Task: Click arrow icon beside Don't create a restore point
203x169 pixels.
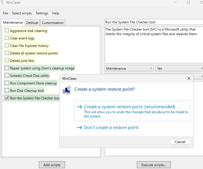Action: [79, 128]
